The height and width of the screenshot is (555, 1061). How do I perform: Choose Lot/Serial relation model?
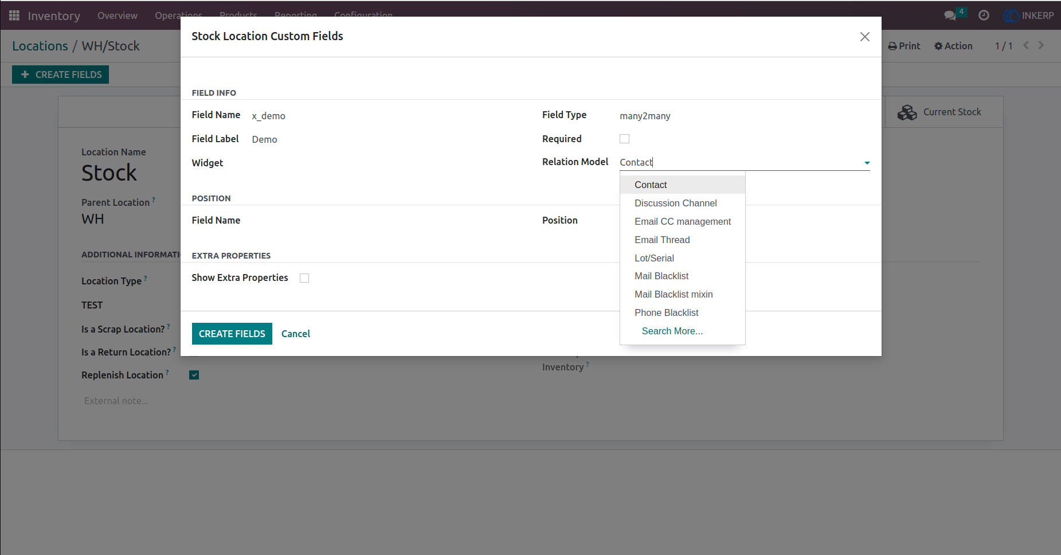683,258
